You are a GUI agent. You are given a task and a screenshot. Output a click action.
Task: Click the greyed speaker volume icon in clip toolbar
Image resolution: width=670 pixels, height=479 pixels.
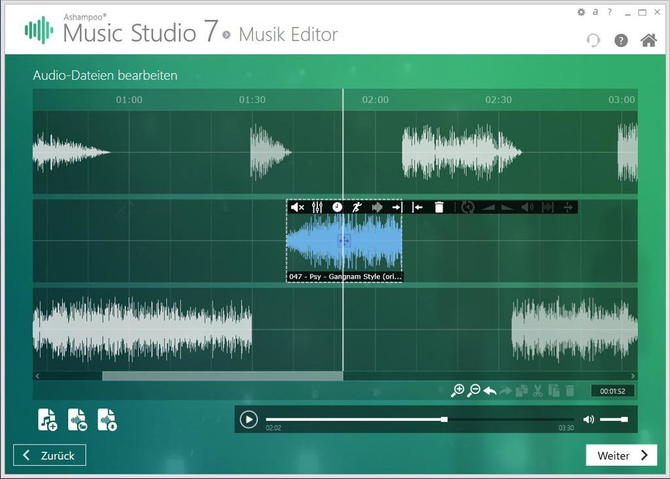[x=528, y=208]
